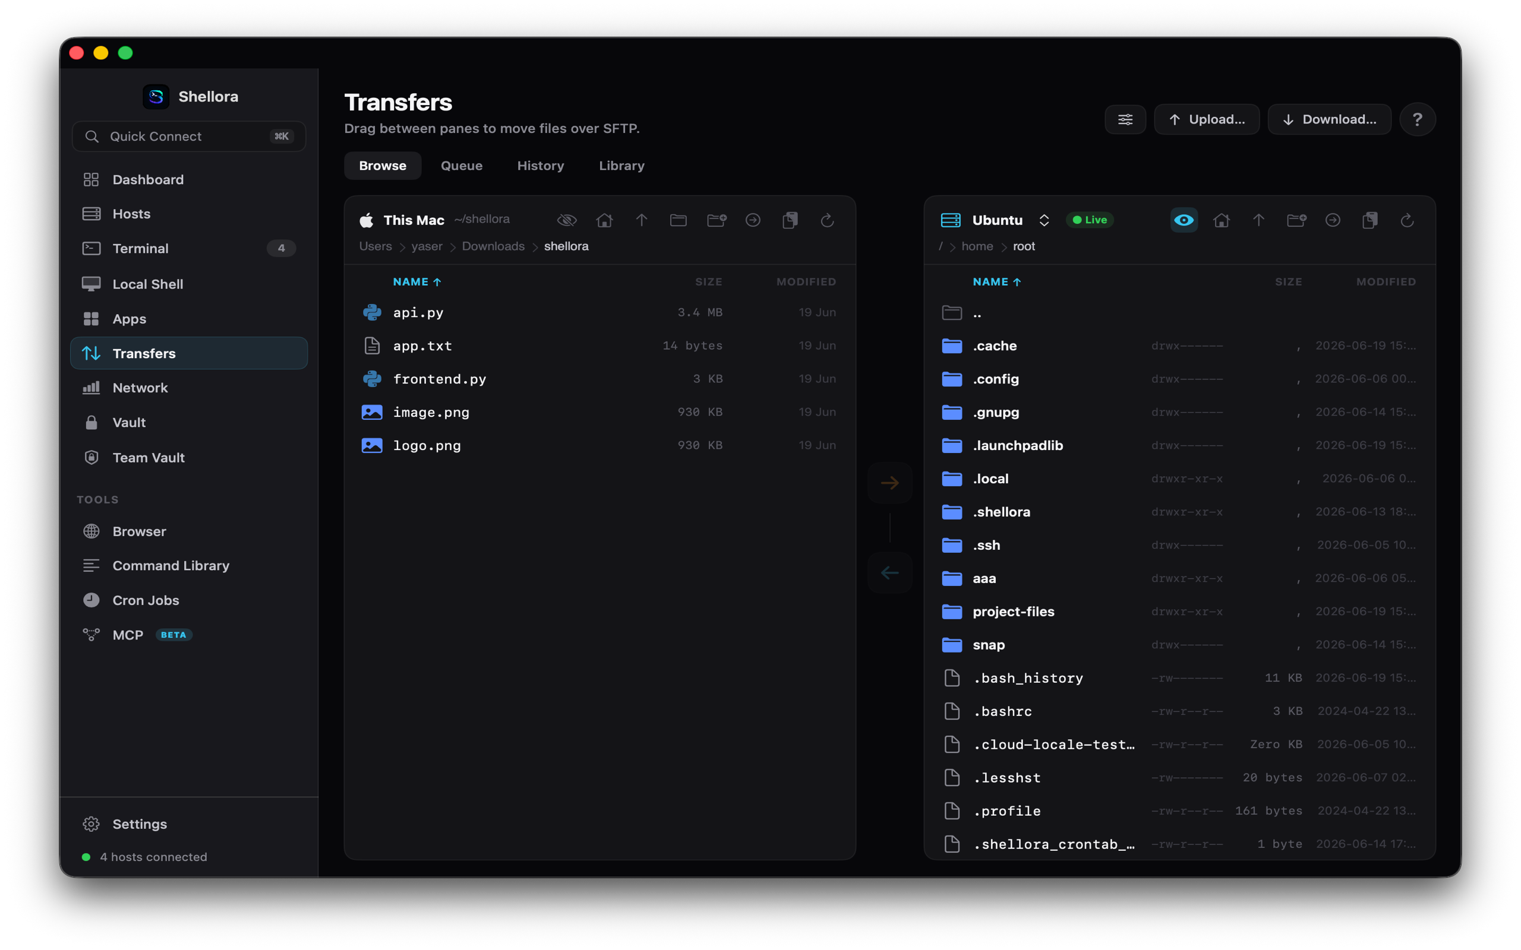Open Local Shell from sidebar

pos(188,284)
